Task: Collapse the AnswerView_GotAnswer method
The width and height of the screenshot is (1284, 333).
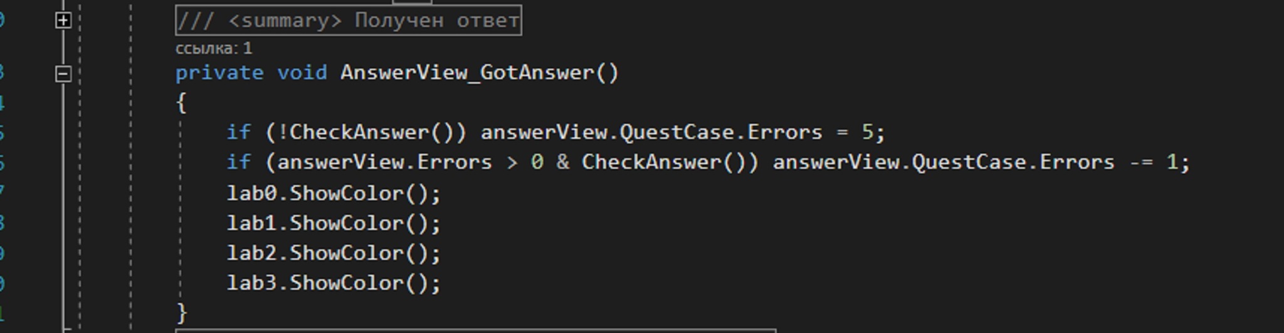Action: [x=63, y=74]
